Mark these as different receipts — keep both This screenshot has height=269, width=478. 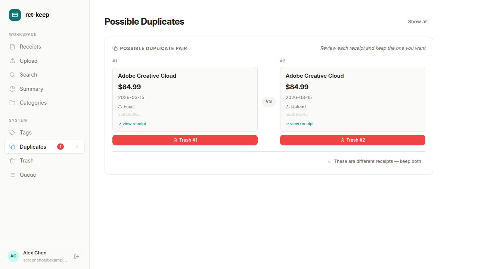click(x=374, y=161)
